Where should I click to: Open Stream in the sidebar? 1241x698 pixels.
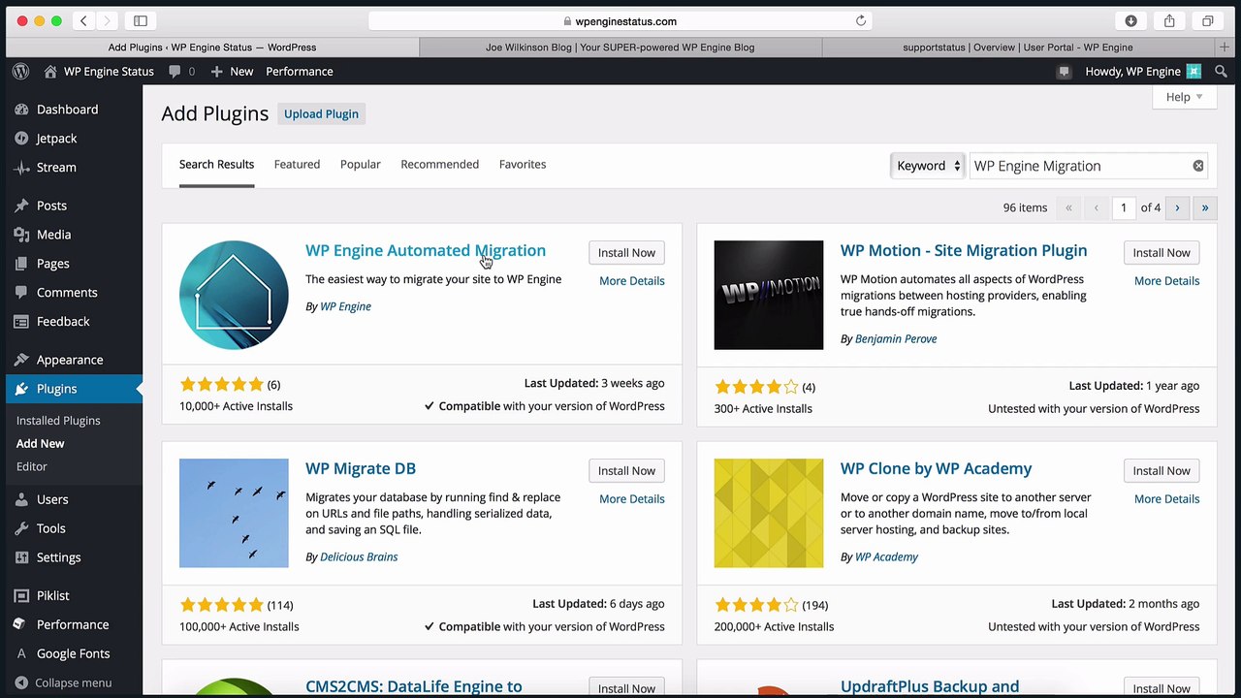56,168
